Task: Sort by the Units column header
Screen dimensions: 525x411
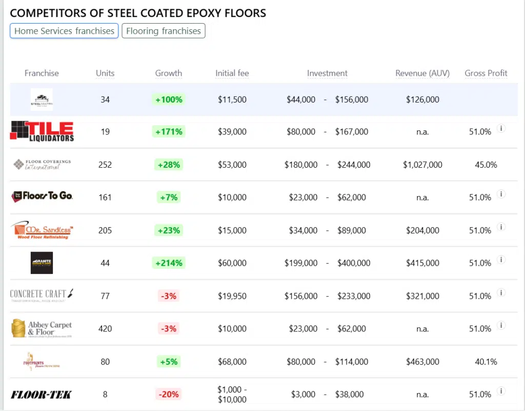Action: [105, 73]
